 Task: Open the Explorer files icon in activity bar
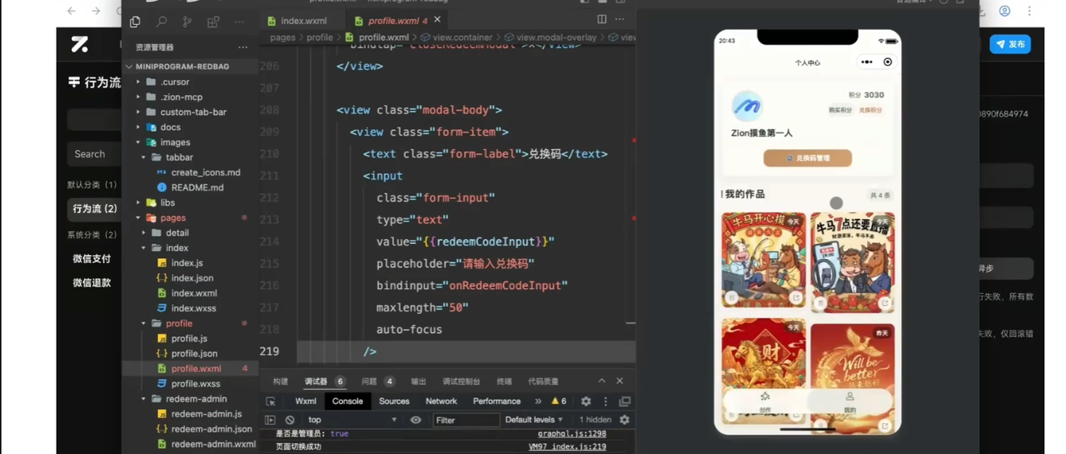pyautogui.click(x=135, y=21)
